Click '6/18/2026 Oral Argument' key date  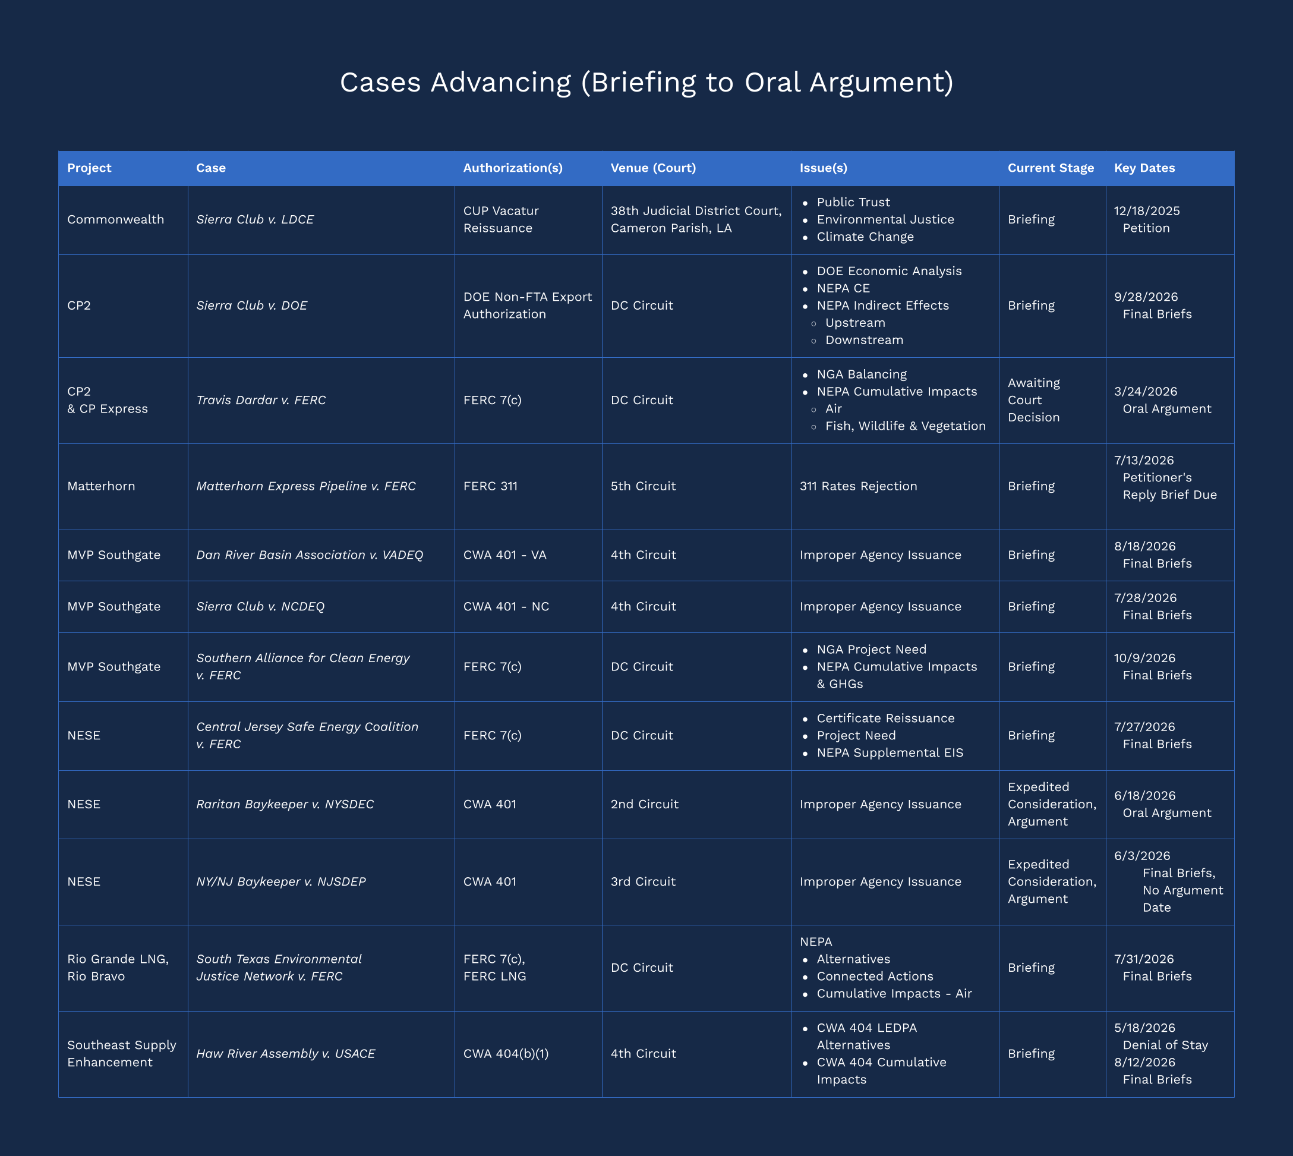pos(1163,804)
